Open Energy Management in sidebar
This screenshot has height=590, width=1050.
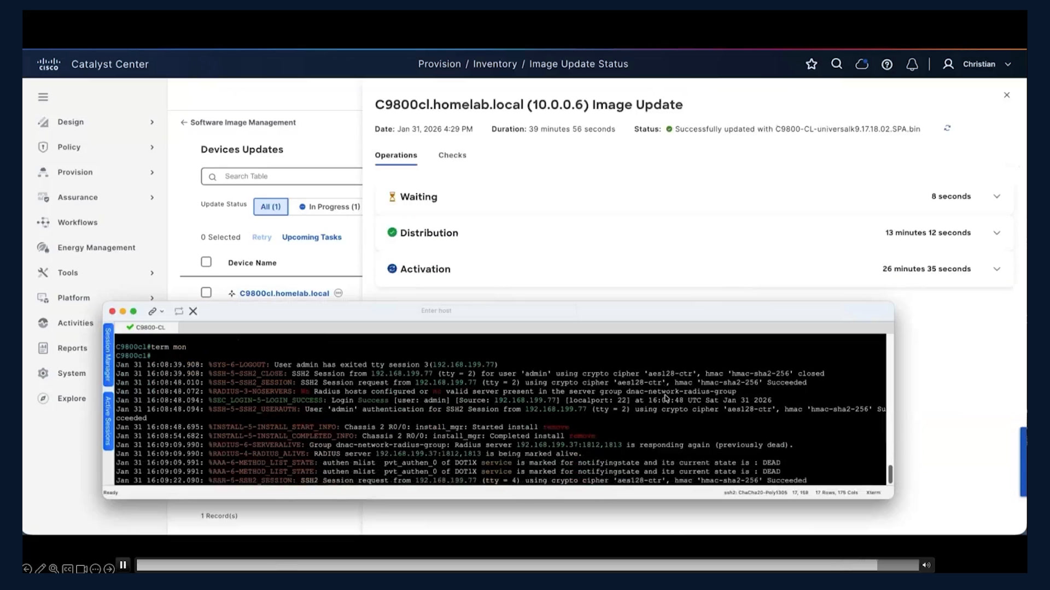point(96,247)
